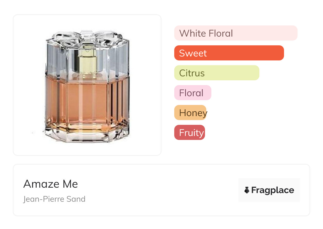The width and height of the screenshot is (323, 229).
Task: Click the Fragplace wordmark text
Action: pyautogui.click(x=273, y=190)
